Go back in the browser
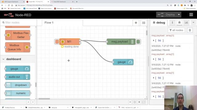197x110 pixels. pyautogui.click(x=2, y=5)
